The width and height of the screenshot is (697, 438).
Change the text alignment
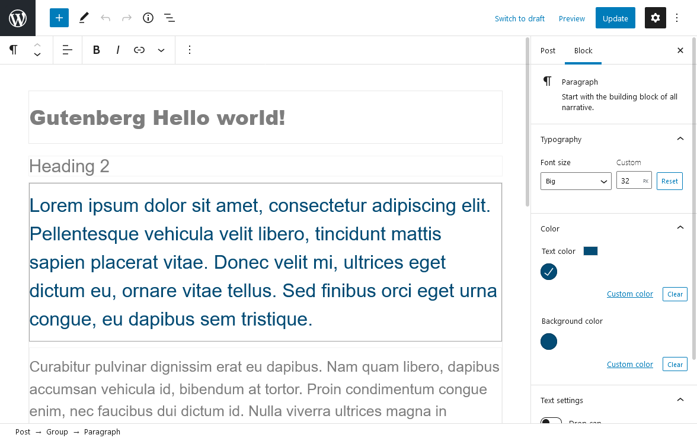coord(68,50)
